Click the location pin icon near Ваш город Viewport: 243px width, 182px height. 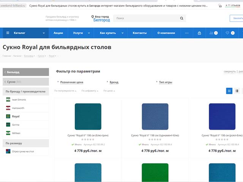pos(93,17)
